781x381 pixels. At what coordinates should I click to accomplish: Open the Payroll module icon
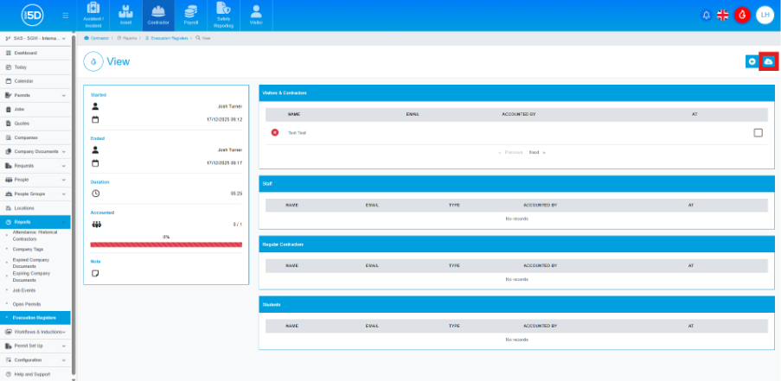(191, 15)
